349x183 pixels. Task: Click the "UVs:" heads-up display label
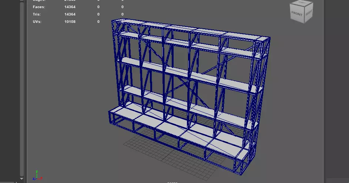click(37, 21)
